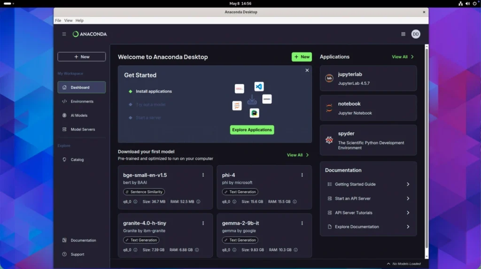Open the volume tray icon

467,3
